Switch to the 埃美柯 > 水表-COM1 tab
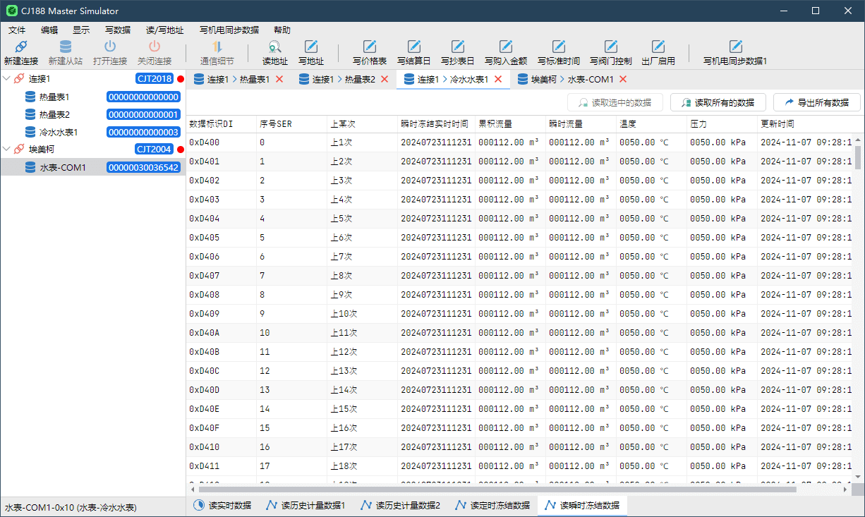This screenshot has height=517, width=865. pyautogui.click(x=572, y=79)
